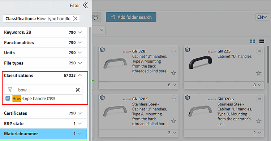
Task: Click the barcode search icon
Action: coord(95,17)
